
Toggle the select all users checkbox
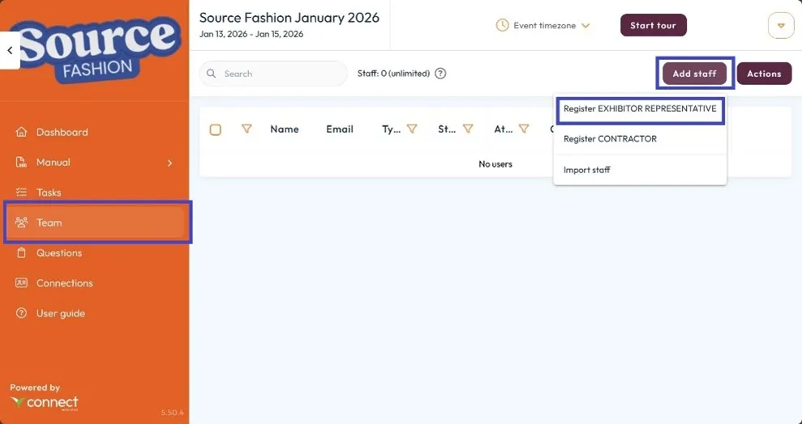[x=215, y=129]
